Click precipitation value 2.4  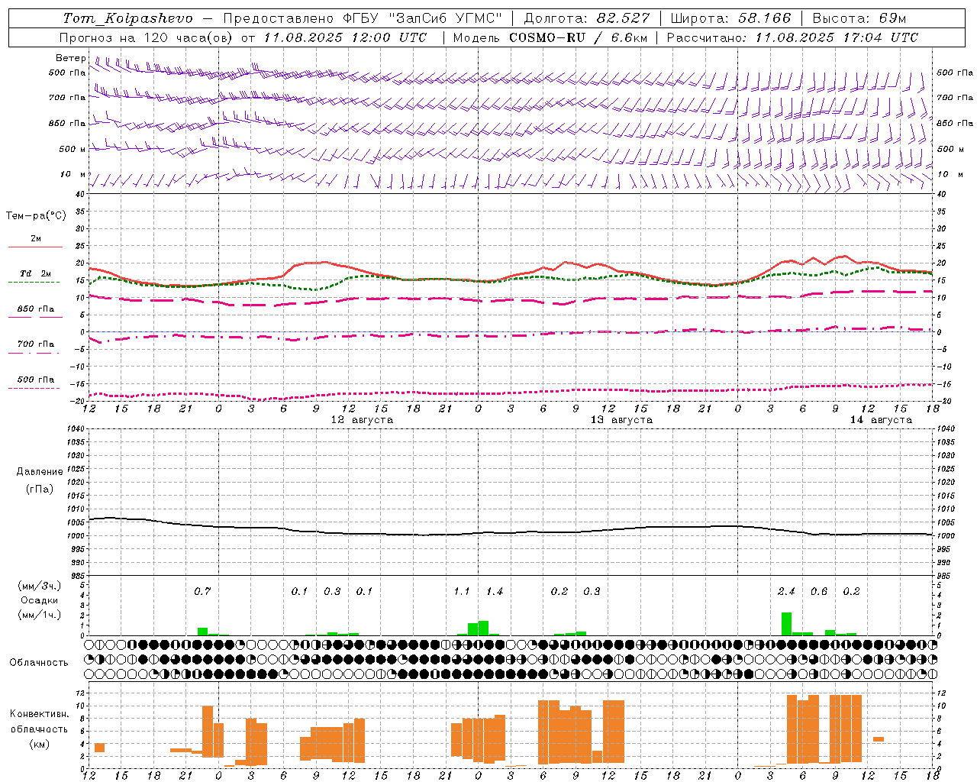click(x=786, y=591)
